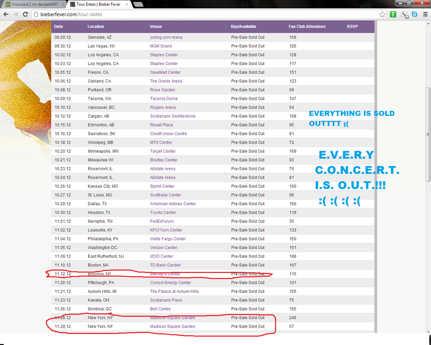Viewport: 431px width, 345px height.
Task: Click the American Airlines Center link
Action: (173, 204)
